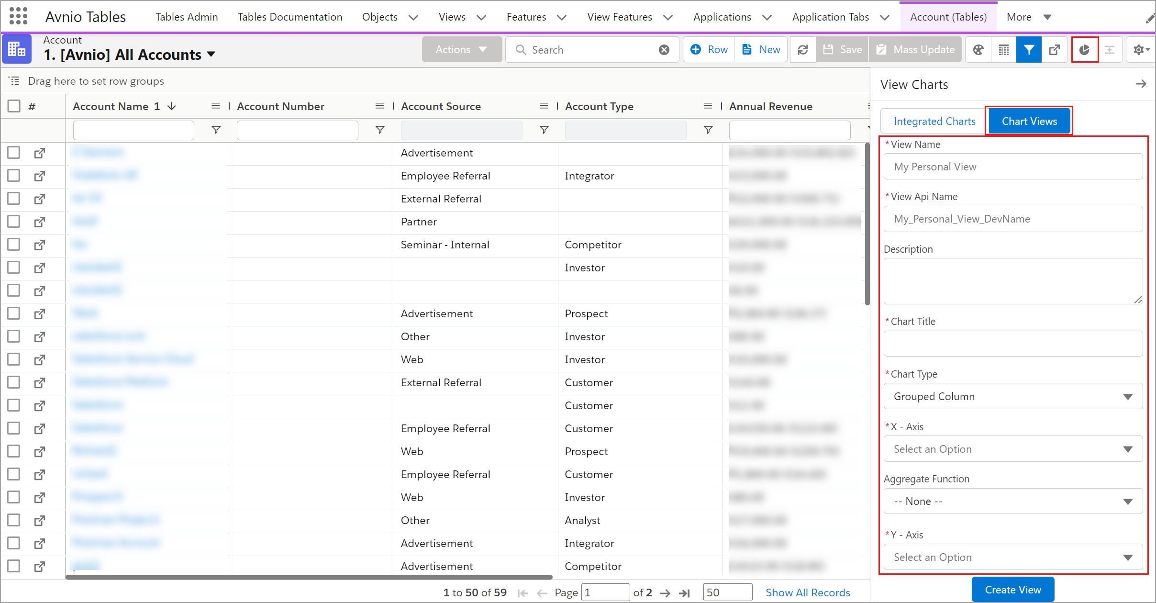Open the Tables Documentation nav tab
Image resolution: width=1156 pixels, height=603 pixels.
coord(290,17)
